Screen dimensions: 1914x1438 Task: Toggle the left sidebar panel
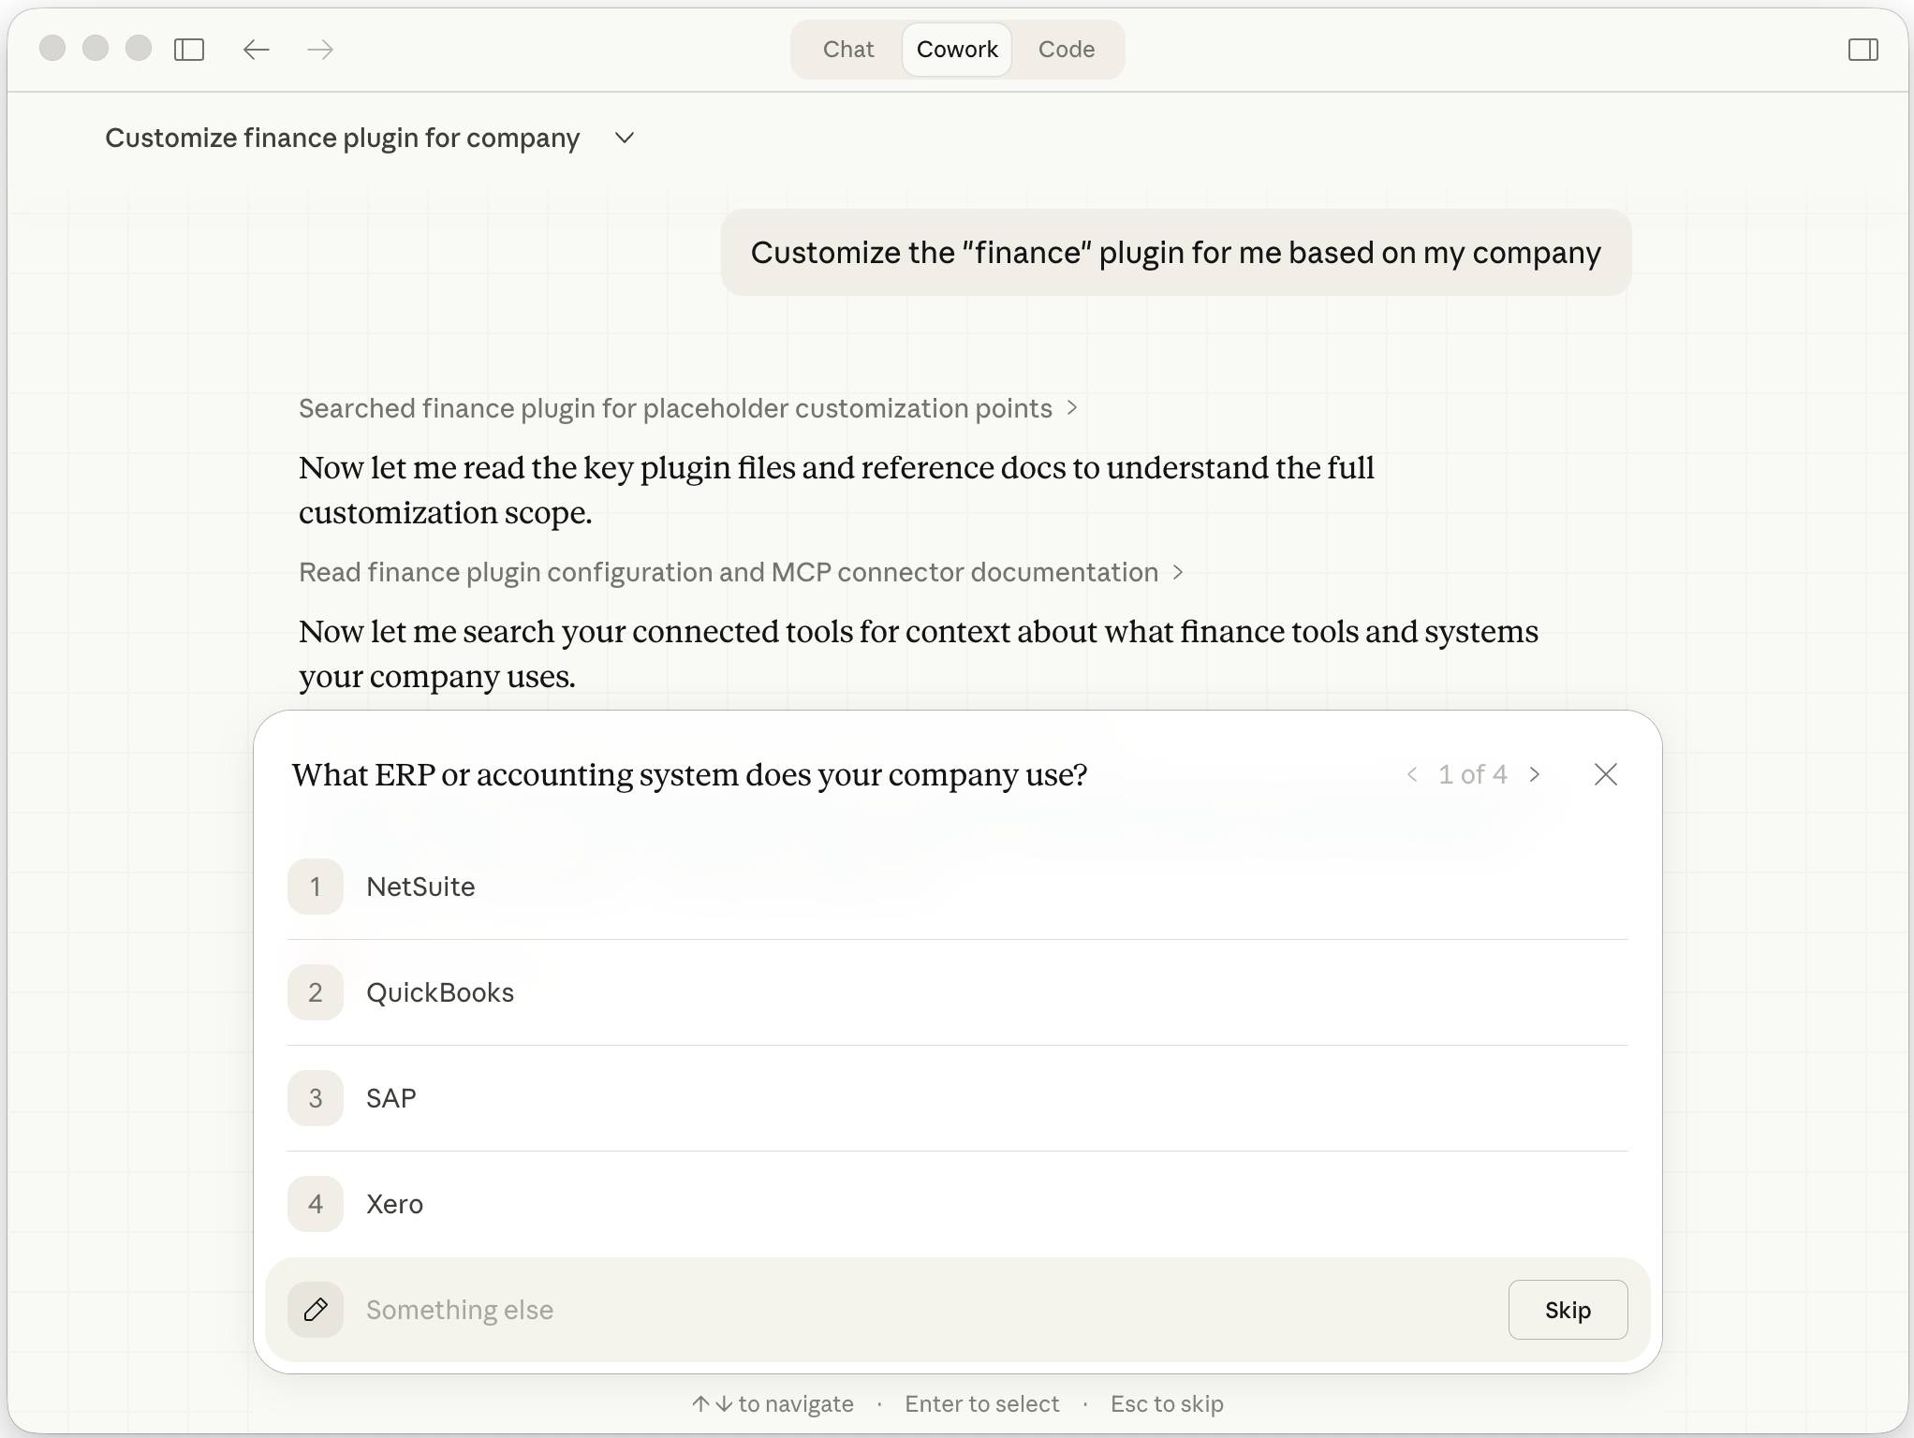pos(189,50)
